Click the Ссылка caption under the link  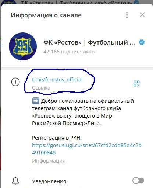pyautogui.click(x=41, y=88)
